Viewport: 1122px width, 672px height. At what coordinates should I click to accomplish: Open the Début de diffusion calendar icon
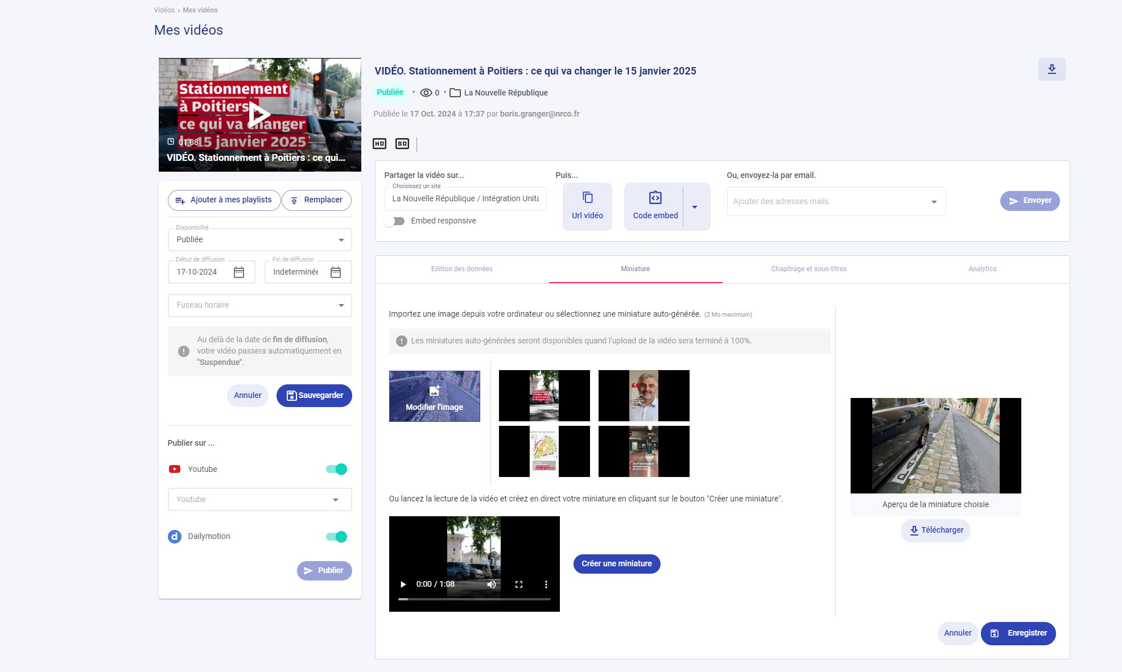pyautogui.click(x=239, y=272)
